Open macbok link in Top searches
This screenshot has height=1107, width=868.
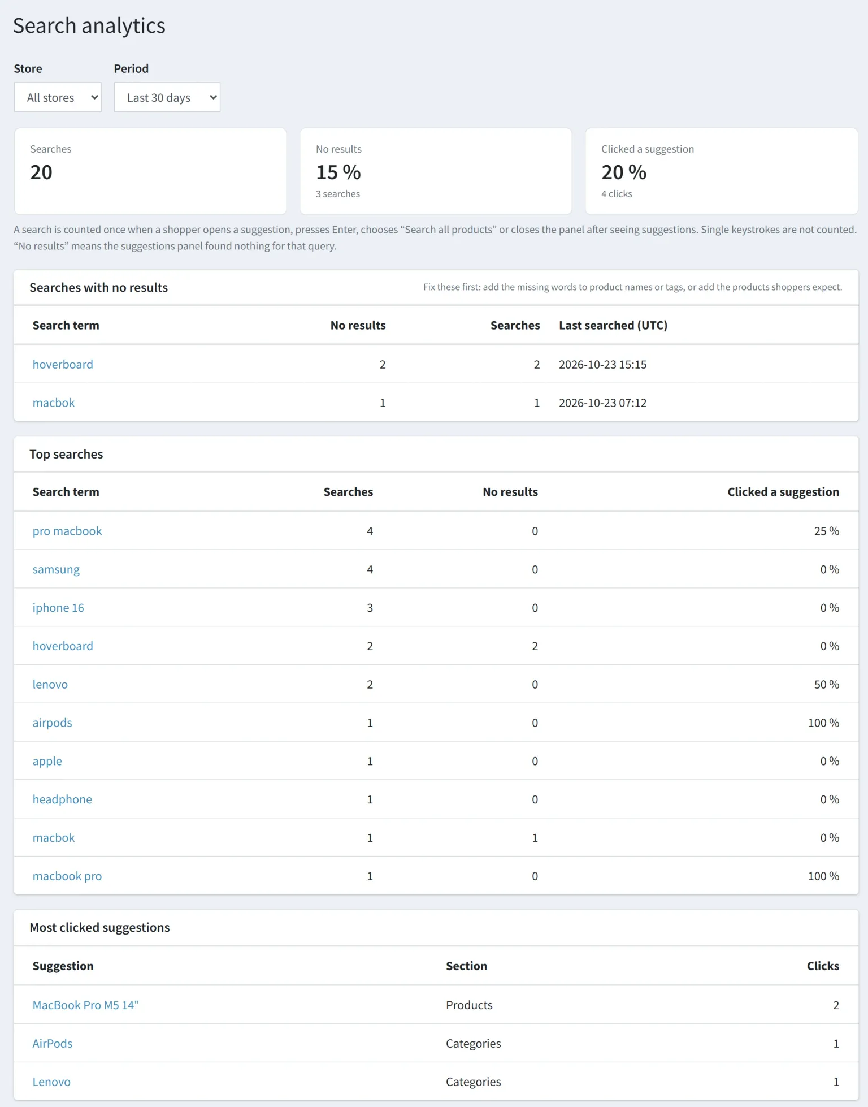click(x=54, y=838)
